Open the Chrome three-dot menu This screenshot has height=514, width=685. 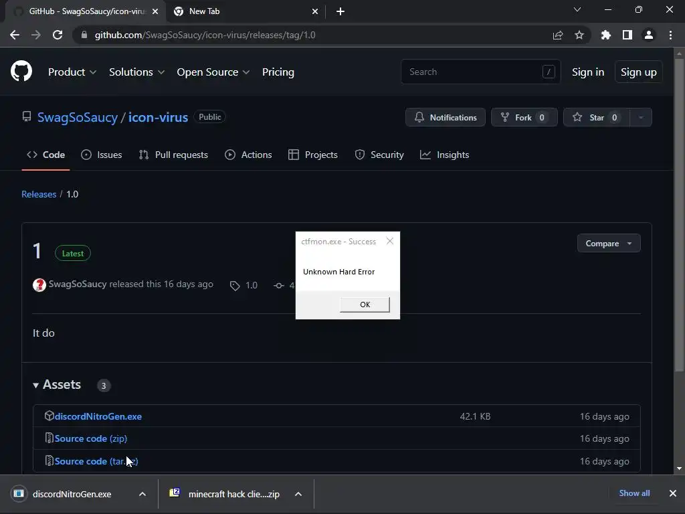coord(670,35)
